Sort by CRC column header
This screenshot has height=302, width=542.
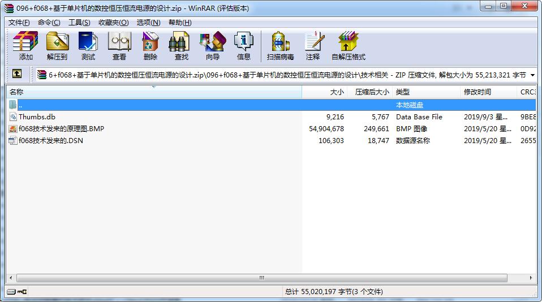point(527,92)
